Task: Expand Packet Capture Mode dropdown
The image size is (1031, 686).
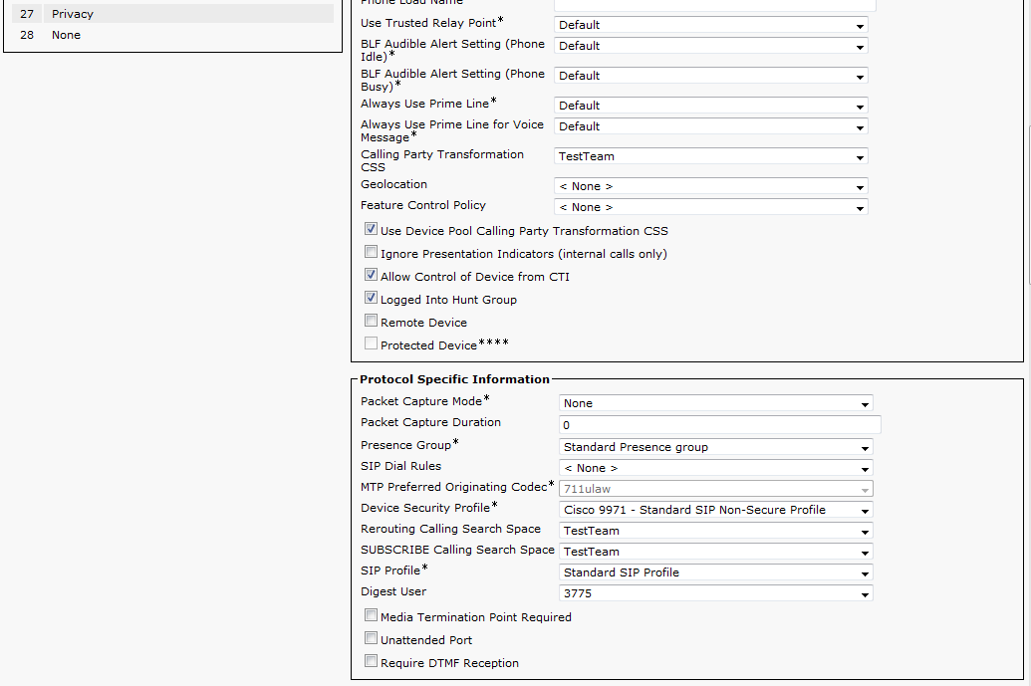Action: click(x=715, y=403)
